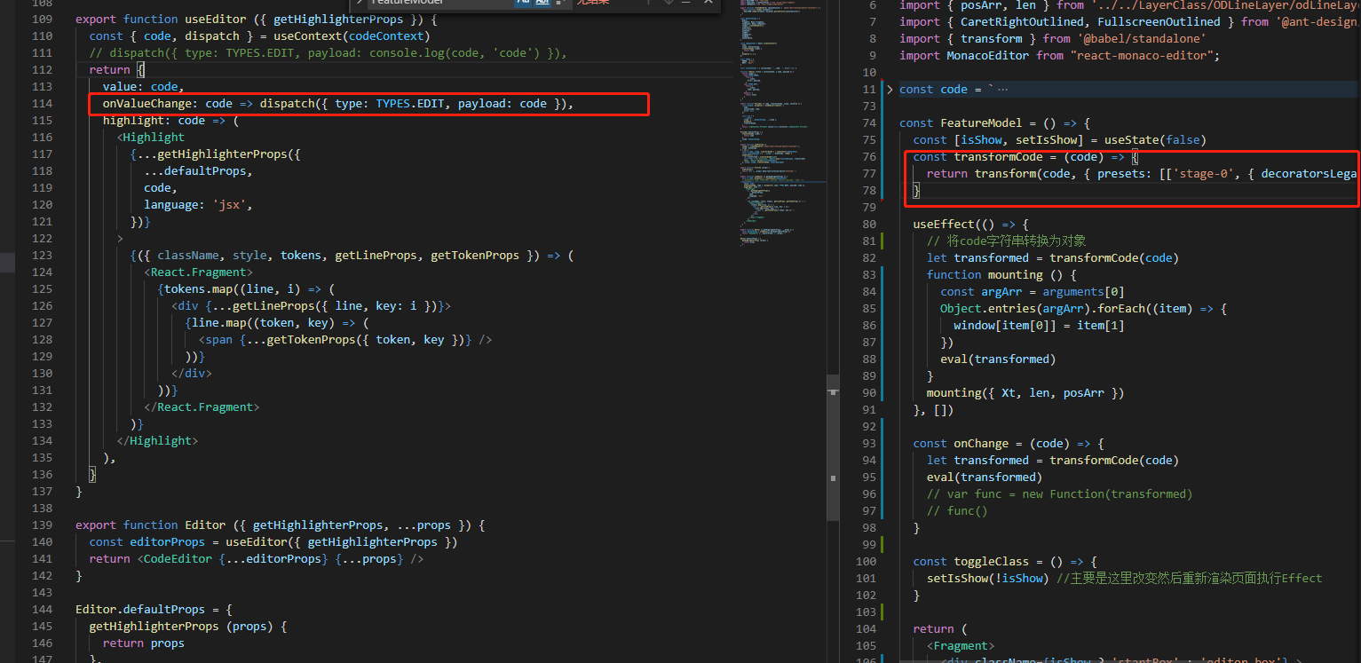Image resolution: width=1361 pixels, height=663 pixels.
Task: Click closing '</Highlight>' tag on line 134
Action: (158, 441)
